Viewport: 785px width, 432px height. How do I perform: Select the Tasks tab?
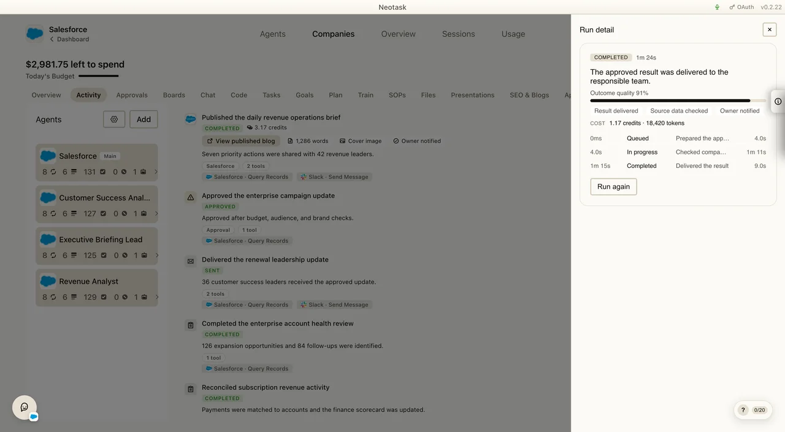coord(272,95)
